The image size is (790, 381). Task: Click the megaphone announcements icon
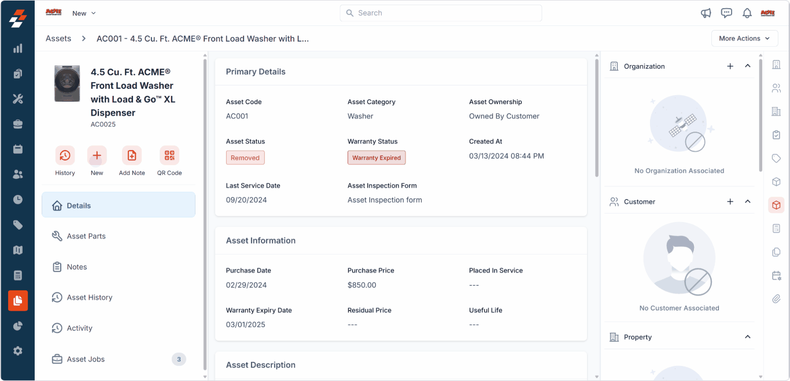tap(706, 13)
